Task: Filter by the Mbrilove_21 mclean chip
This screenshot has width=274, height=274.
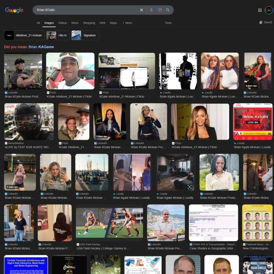Action: [24, 35]
